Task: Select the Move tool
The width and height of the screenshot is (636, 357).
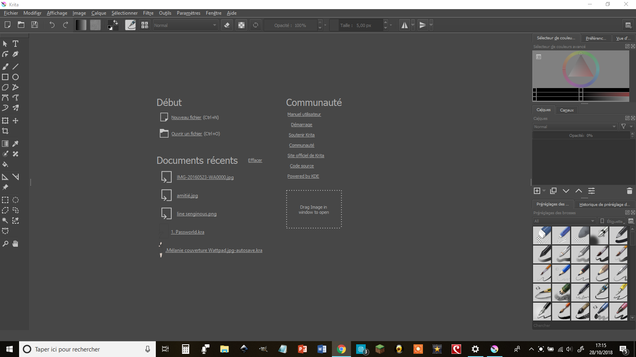Action: 16,121
